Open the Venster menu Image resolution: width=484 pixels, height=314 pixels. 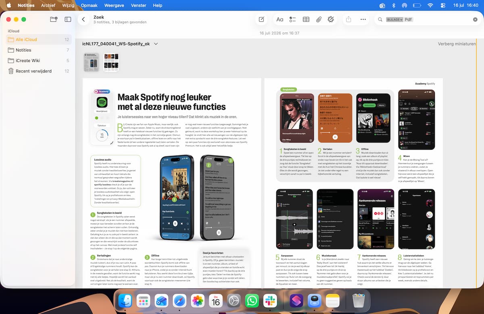[x=139, y=5]
